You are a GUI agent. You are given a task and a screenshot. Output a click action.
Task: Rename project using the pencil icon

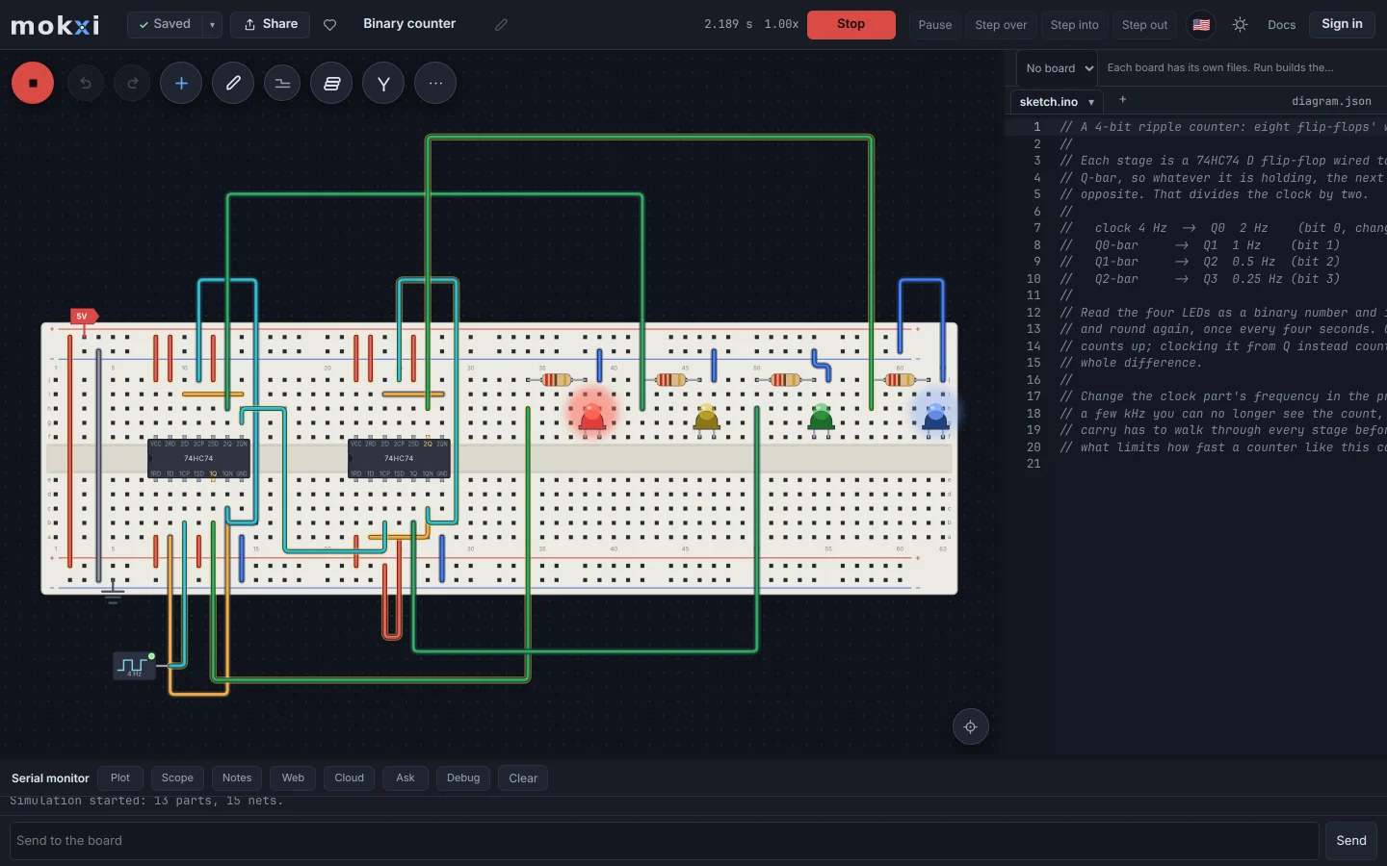coord(501,25)
